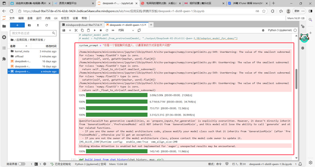Click the file name filter input field
The image size is (315, 167).
click(x=33, y=33)
